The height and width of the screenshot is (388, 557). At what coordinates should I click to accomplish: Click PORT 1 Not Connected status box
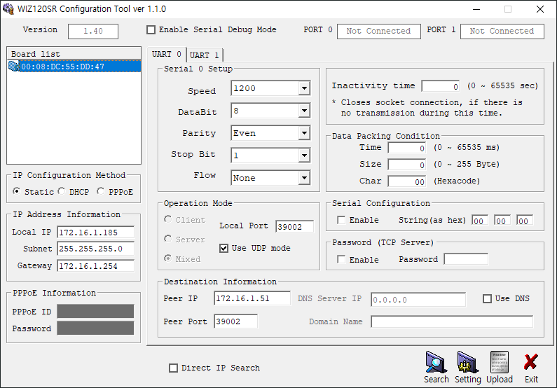pyautogui.click(x=502, y=32)
